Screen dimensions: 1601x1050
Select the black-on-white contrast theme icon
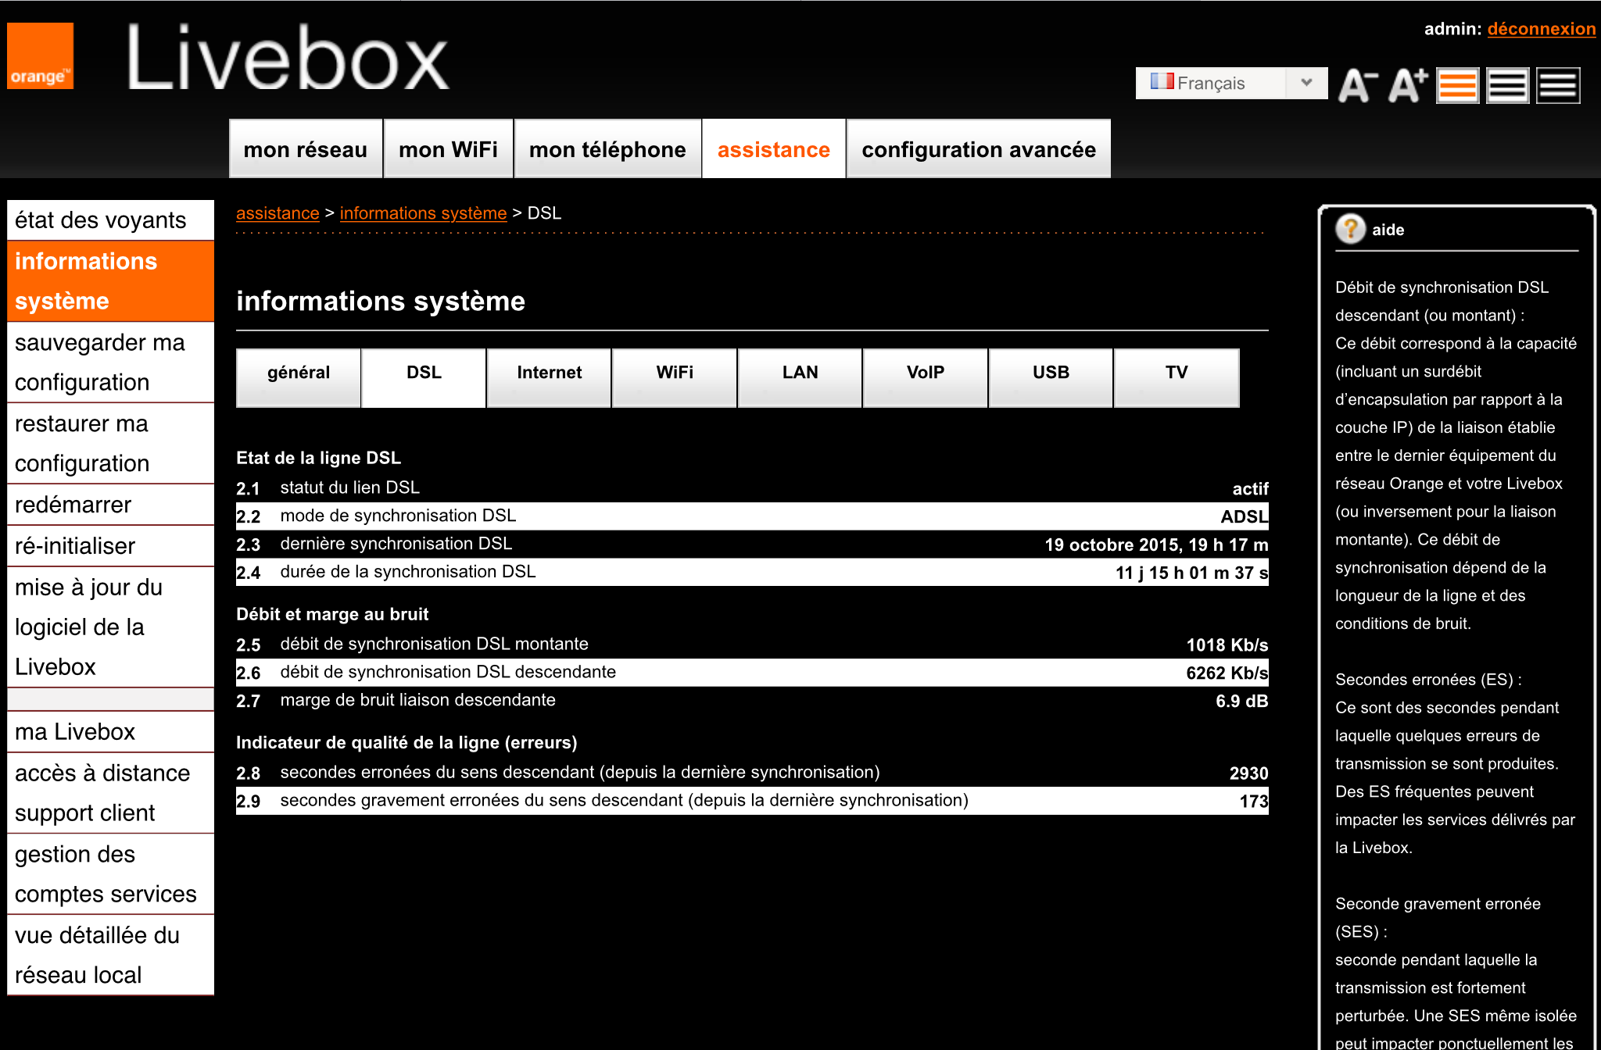(1507, 85)
